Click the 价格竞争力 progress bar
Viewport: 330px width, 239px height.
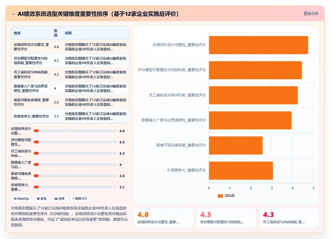pyautogui.click(x=75, y=187)
